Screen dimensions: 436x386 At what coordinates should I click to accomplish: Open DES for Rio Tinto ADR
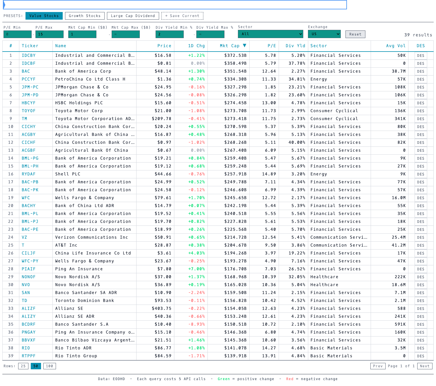pos(420,348)
